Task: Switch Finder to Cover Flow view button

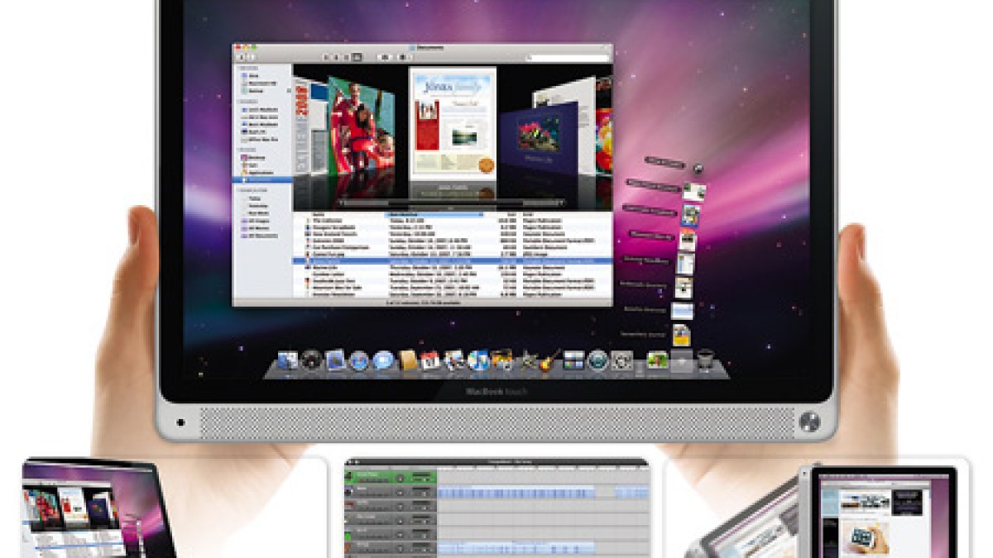Action: [357, 56]
